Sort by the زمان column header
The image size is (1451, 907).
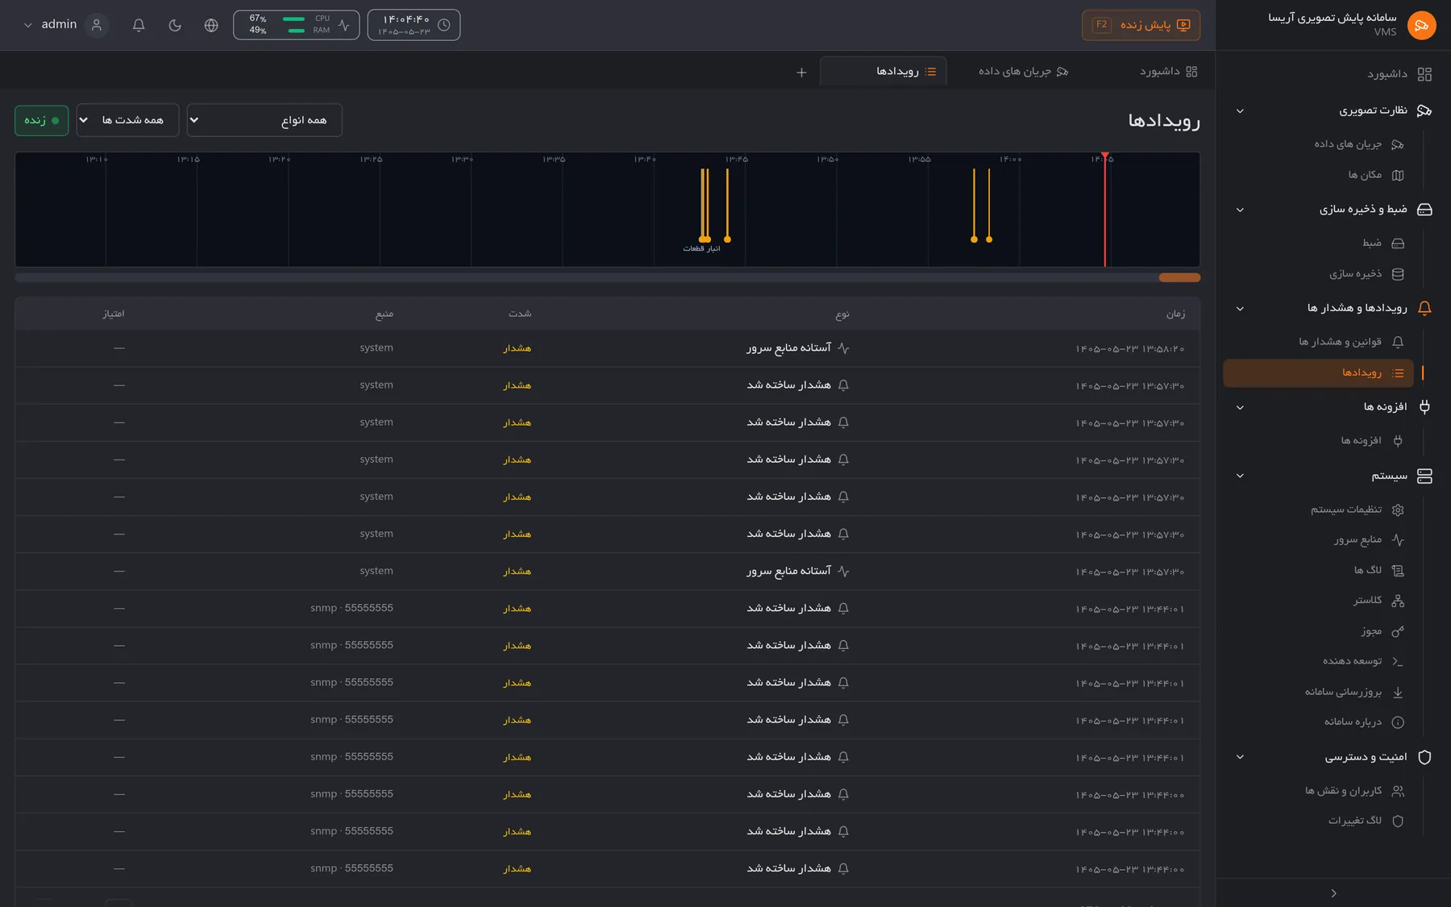click(x=1175, y=314)
